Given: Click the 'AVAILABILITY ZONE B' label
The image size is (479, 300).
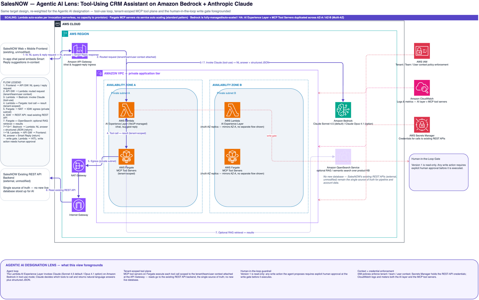Looking at the screenshot, I should pyautogui.click(x=227, y=85).
